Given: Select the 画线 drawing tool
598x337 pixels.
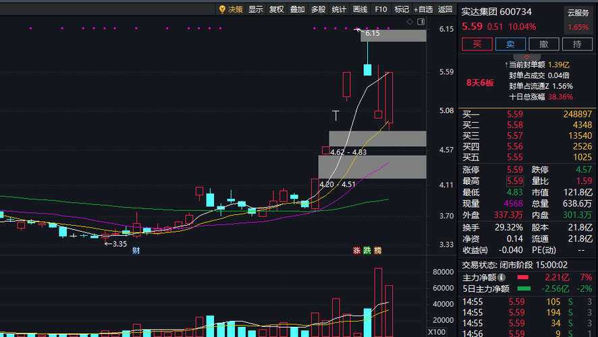Looking at the screenshot, I should [x=360, y=9].
